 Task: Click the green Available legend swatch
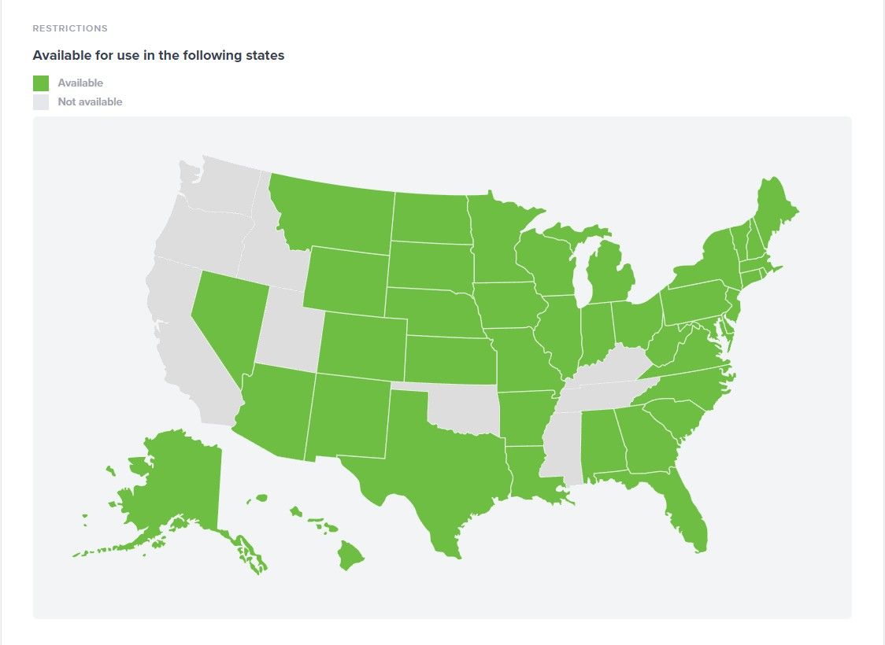point(41,83)
